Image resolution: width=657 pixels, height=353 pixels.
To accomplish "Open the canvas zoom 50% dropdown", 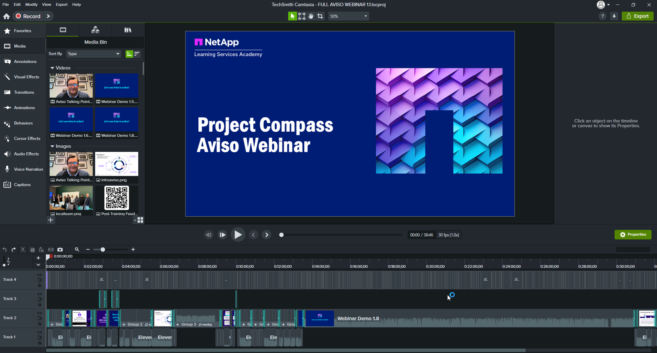I will pos(348,16).
